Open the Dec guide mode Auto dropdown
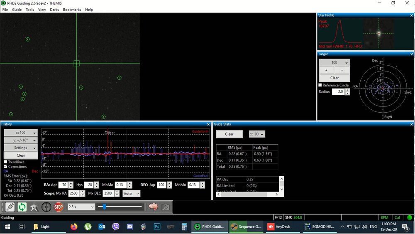The image size is (415, 234). [132, 194]
